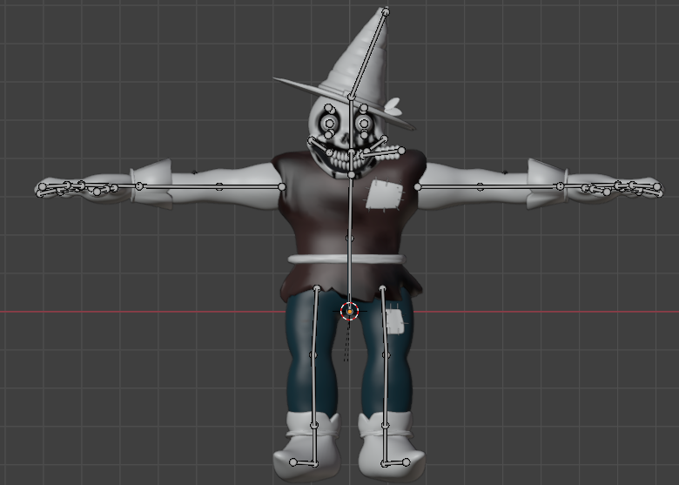The image size is (679, 485).
Task: Select the shoulder joint opposite the chest patch
Action: coord(282,186)
